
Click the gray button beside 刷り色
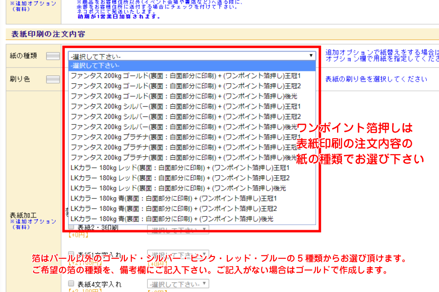(x=53, y=79)
